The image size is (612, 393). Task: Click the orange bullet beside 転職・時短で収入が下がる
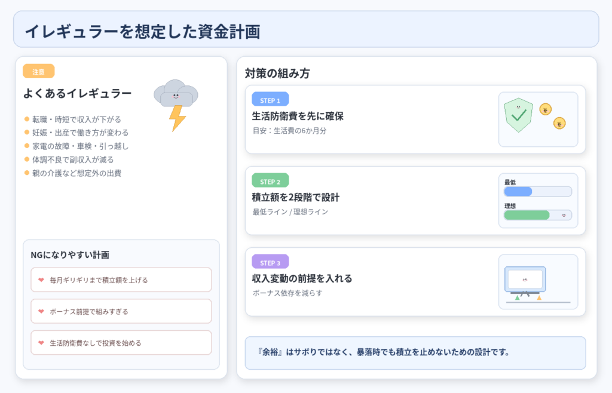(27, 119)
